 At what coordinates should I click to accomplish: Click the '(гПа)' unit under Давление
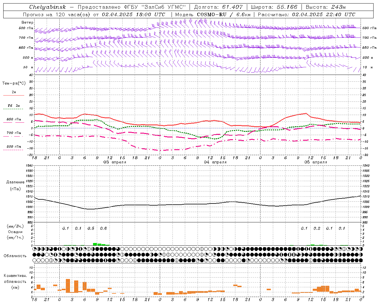click(15, 189)
